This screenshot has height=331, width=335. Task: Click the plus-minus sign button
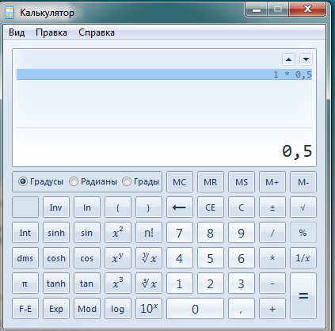272,207
